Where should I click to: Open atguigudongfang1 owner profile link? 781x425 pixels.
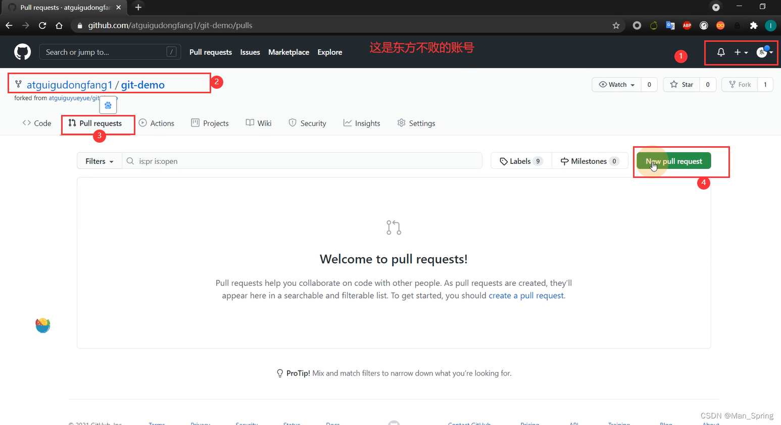point(69,85)
